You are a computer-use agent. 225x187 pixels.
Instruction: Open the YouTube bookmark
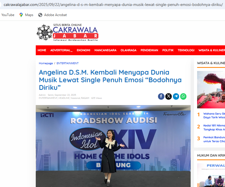(8, 15)
